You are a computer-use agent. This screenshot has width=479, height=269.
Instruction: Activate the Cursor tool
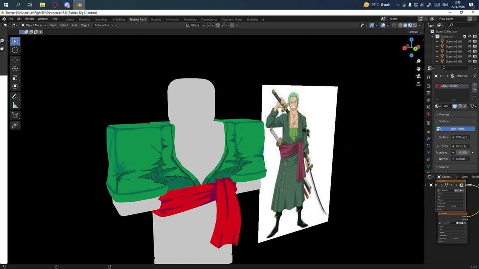[15, 50]
